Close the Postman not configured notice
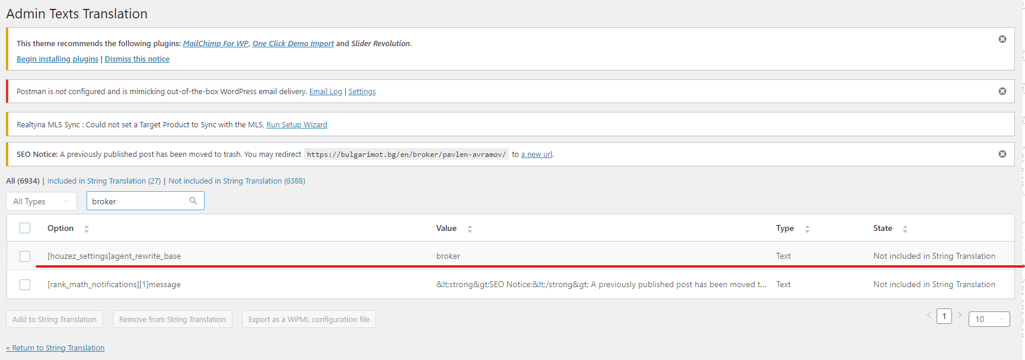 pos(1002,91)
